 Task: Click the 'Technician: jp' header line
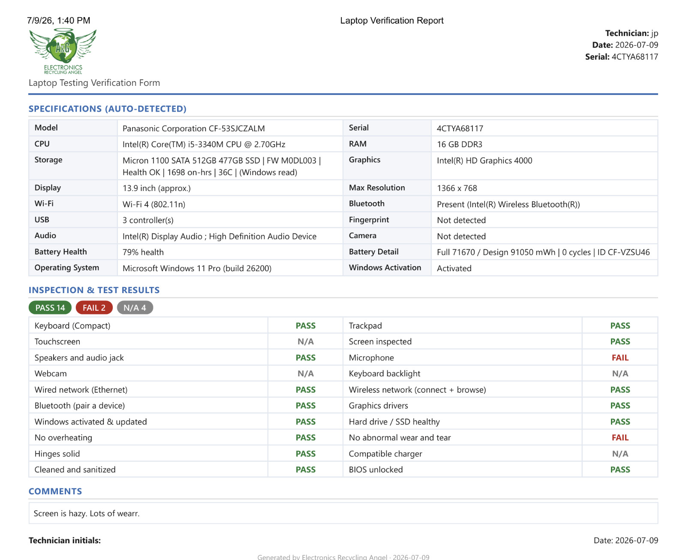click(x=632, y=33)
